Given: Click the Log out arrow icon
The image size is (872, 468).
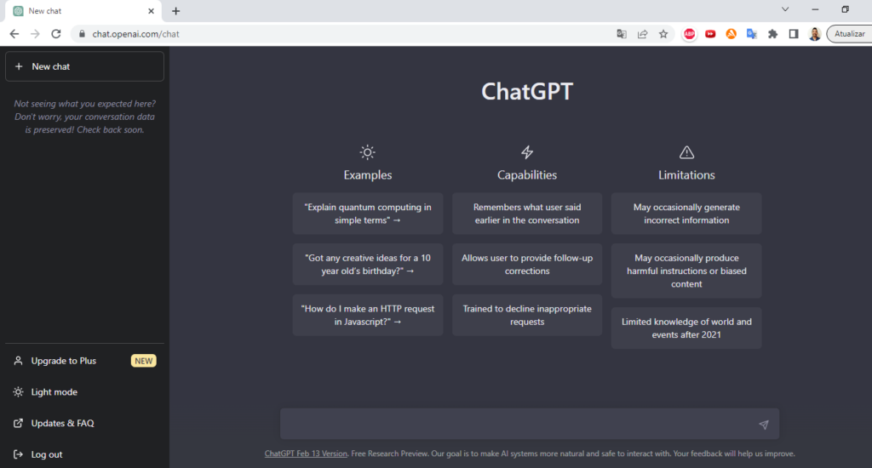Looking at the screenshot, I should coord(19,454).
